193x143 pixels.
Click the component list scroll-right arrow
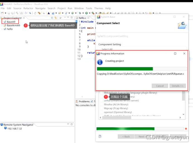pos(180,118)
